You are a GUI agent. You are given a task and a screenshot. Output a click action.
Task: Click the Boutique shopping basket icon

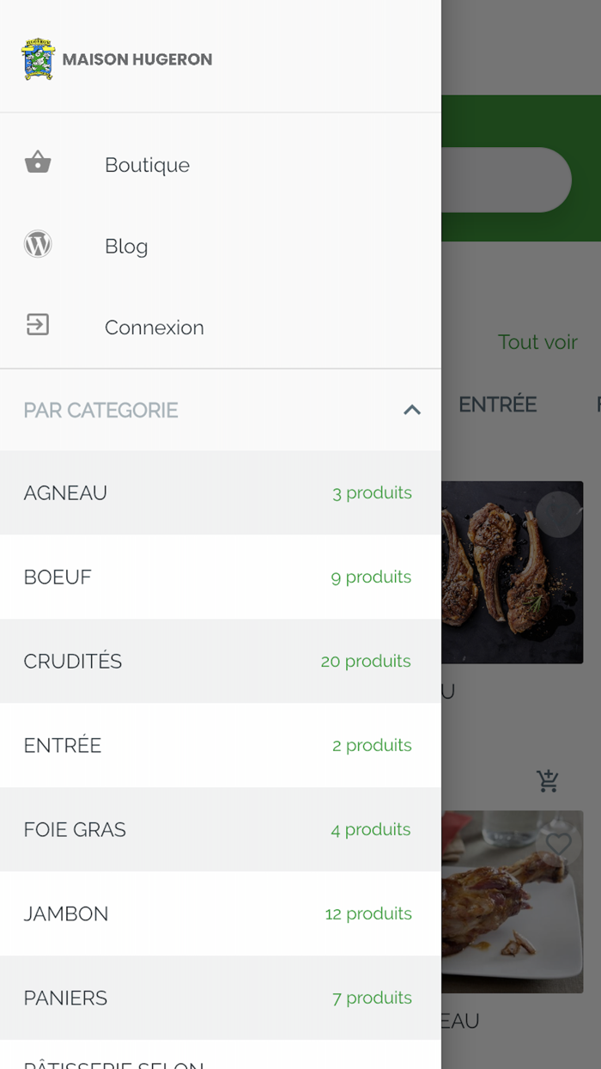pos(38,162)
